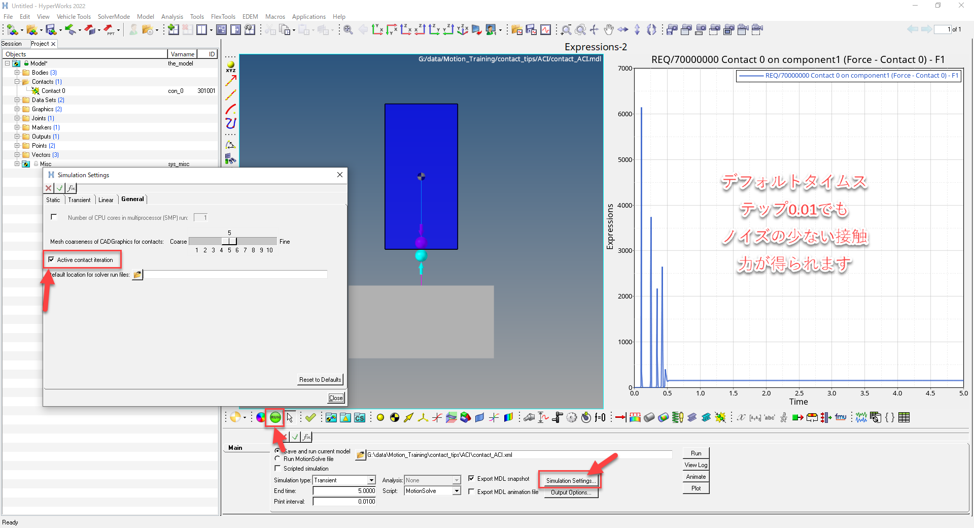Image resolution: width=974 pixels, height=528 pixels.
Task: Expand the Data Sets folder
Action: tap(17, 100)
